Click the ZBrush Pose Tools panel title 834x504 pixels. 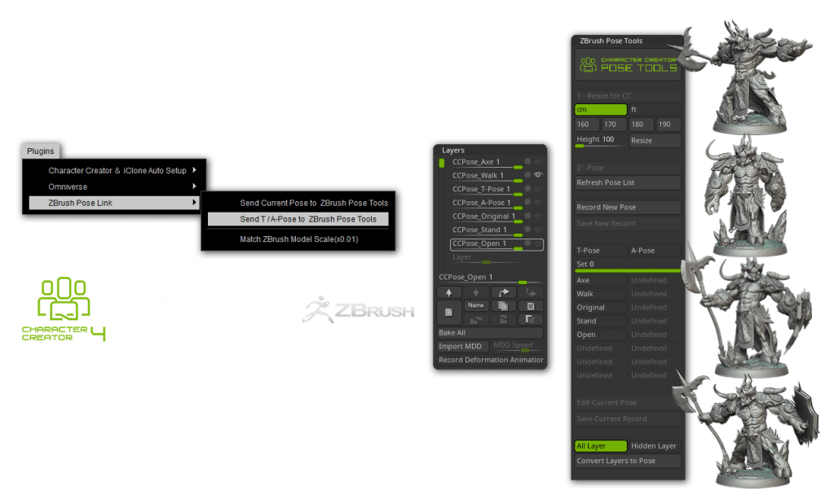pos(611,41)
